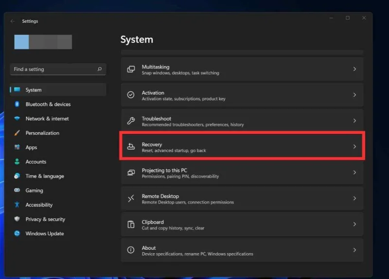Click the About info icon
This screenshot has width=389, height=279.
131,250
